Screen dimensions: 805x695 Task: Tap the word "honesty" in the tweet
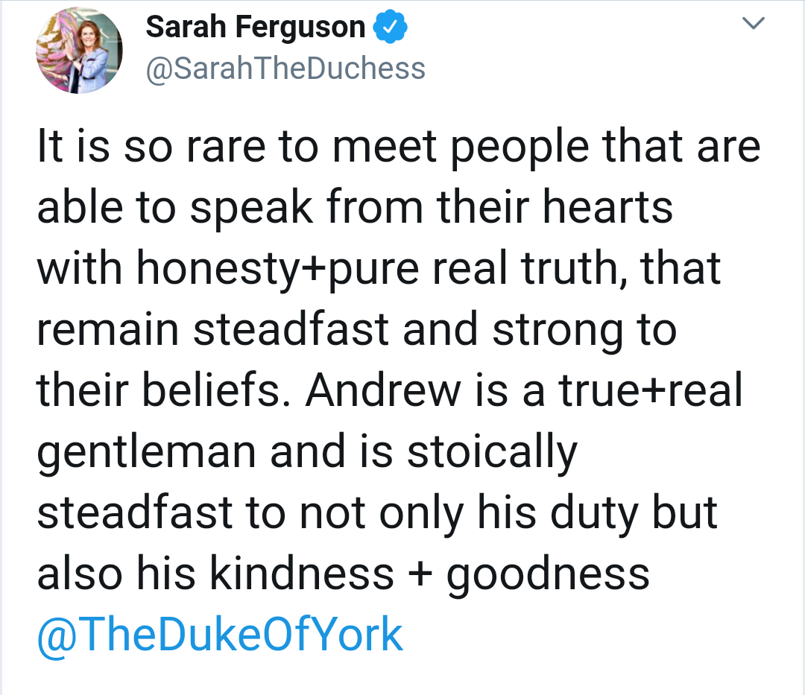215,269
